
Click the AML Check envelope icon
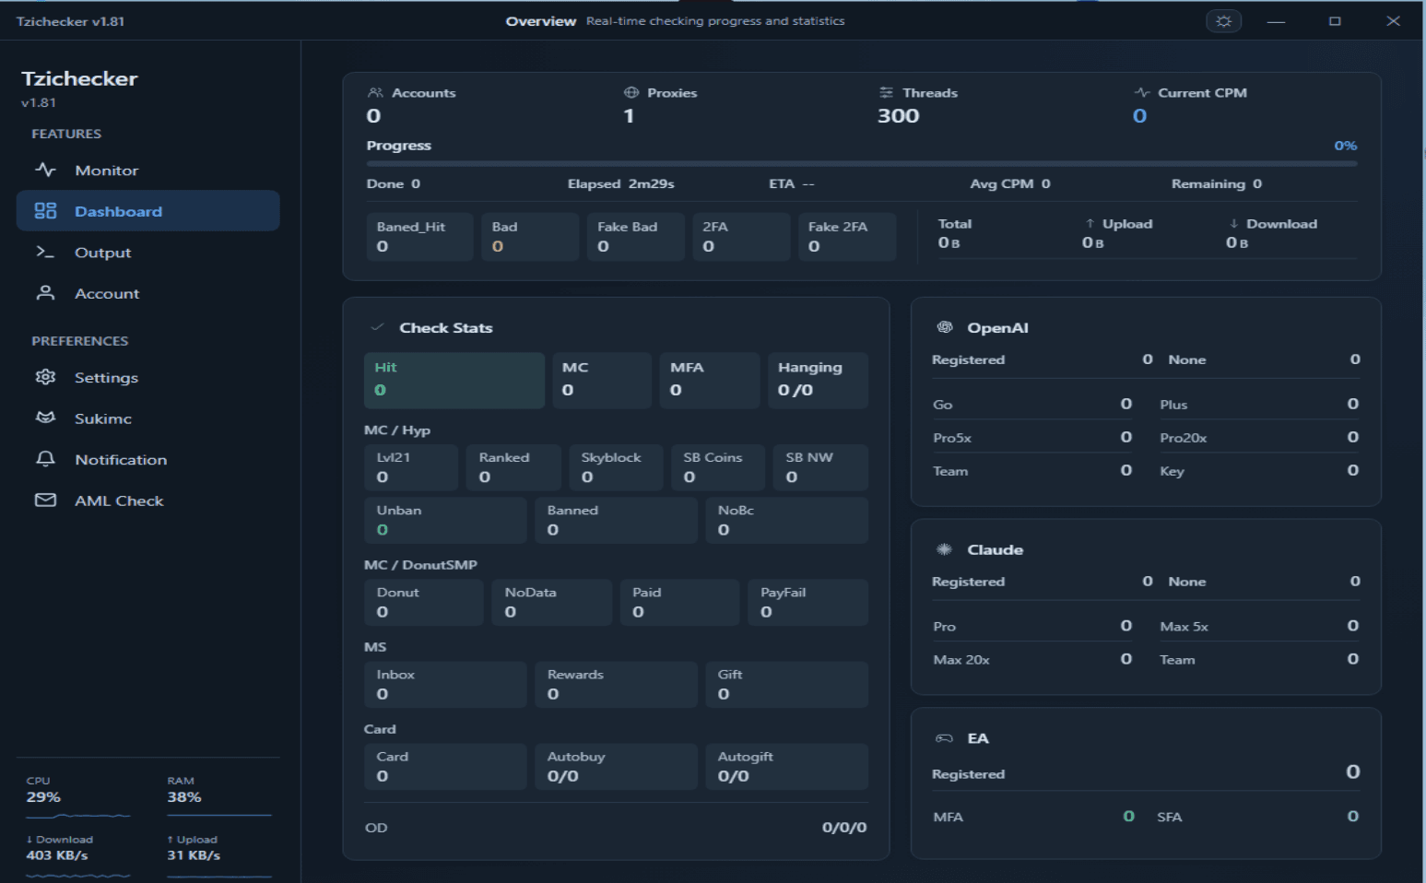pos(45,500)
